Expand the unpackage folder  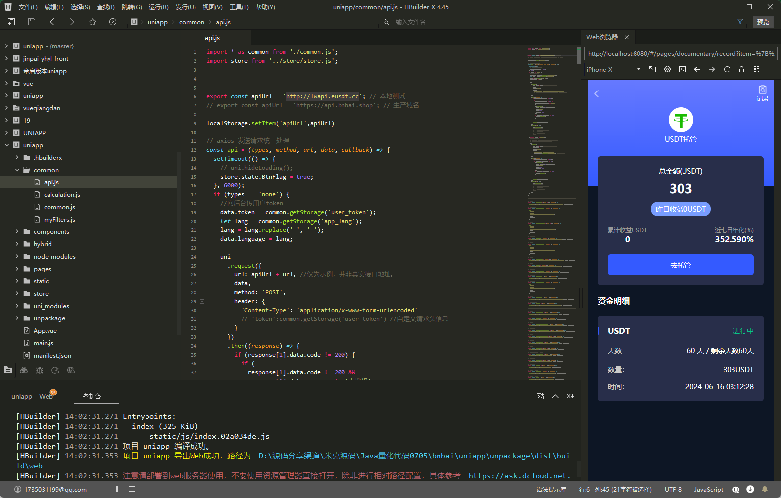17,318
